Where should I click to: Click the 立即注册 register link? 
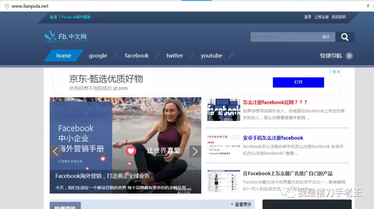(x=321, y=17)
